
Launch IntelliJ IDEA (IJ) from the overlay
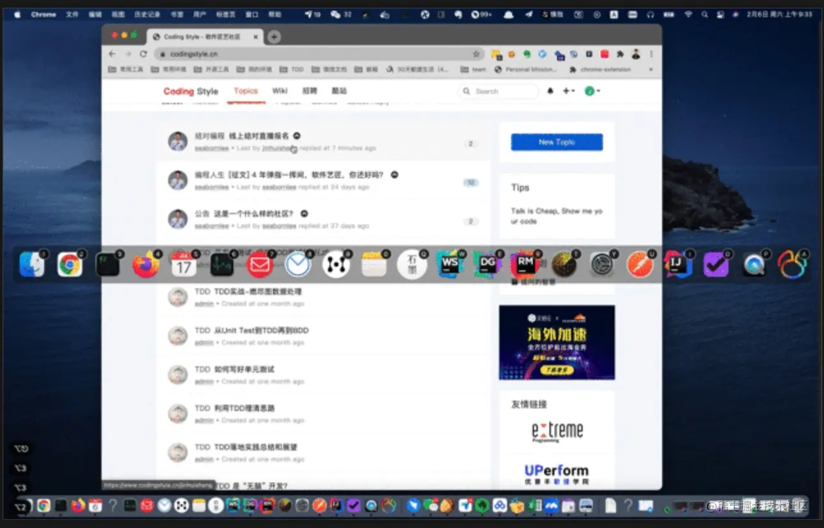click(678, 265)
